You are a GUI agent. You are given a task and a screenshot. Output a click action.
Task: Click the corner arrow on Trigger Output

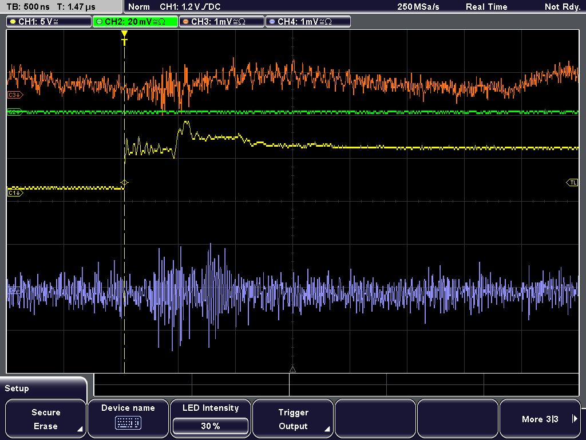[327, 429]
